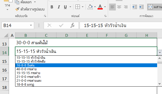This screenshot has width=162, height=94.
Task: Toggle Italic formatting
Action: 59,7
